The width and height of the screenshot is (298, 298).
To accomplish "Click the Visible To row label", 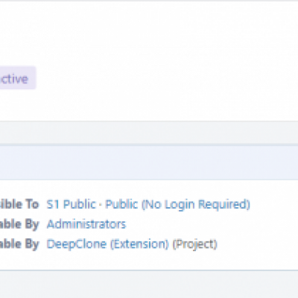I will point(19,204).
